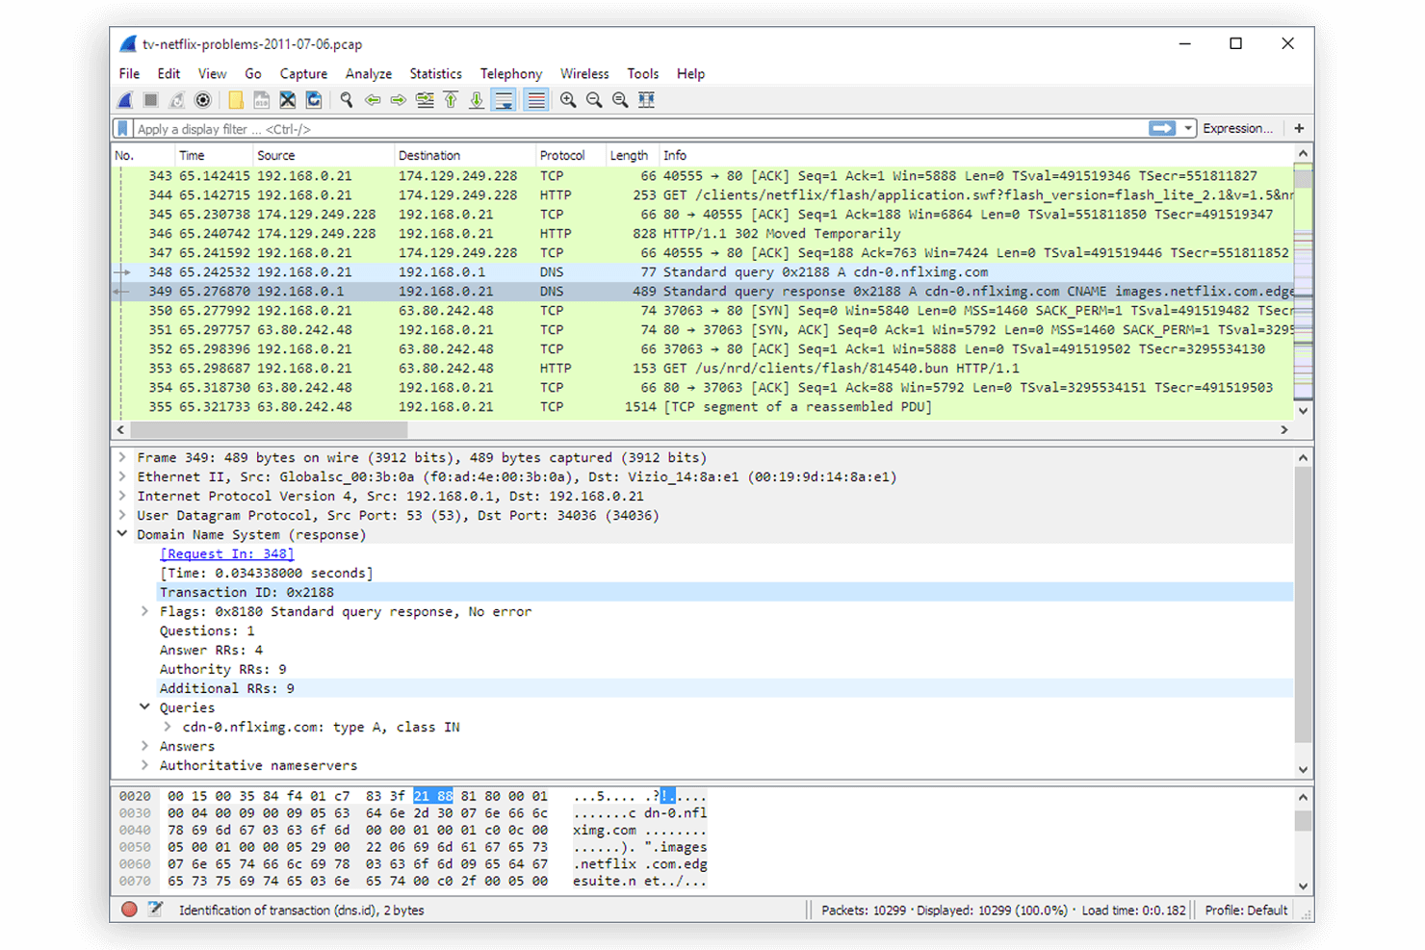Collapse the Domain Name System section
Viewport: 1425px width, 950px height.
click(122, 534)
